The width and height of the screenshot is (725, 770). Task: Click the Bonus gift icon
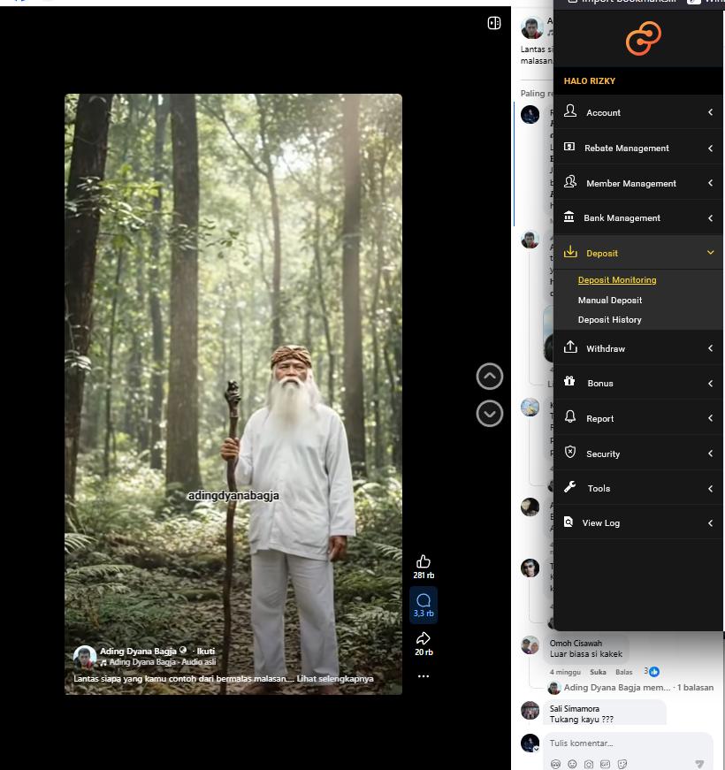coord(569,381)
